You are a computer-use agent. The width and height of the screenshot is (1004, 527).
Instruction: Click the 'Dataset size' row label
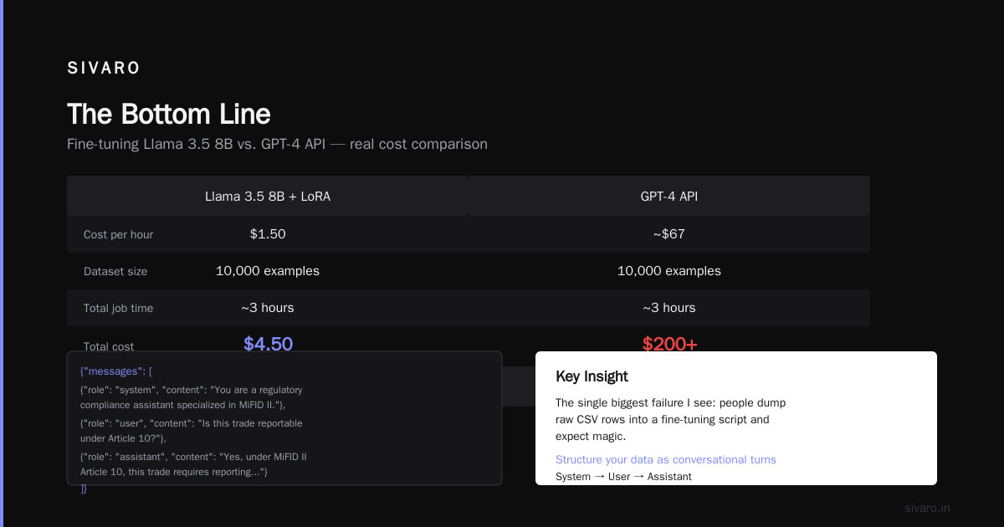click(115, 271)
